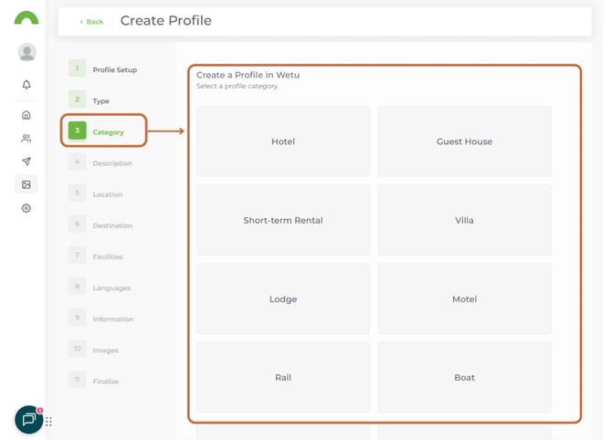The image size is (612, 440).
Task: Click the Back link
Action: tap(91, 22)
